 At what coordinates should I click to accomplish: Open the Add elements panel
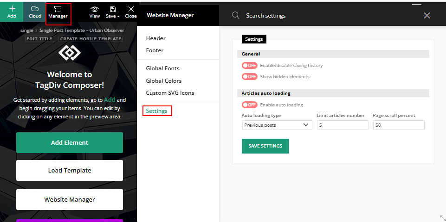pyautogui.click(x=12, y=12)
